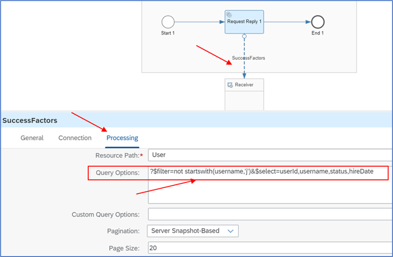Click into the Query Options text area
Viewport: 393px width, 257px height.
tap(270, 185)
